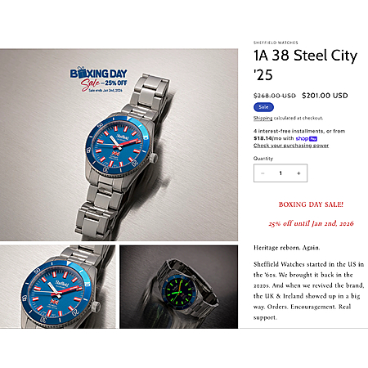Screen dimensions: 368x368
Task: Click the crossed-out $268.00 USD price
Action: (275, 96)
